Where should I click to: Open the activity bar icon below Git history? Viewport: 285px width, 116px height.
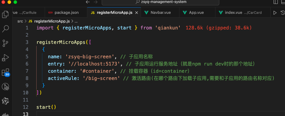[5, 101]
